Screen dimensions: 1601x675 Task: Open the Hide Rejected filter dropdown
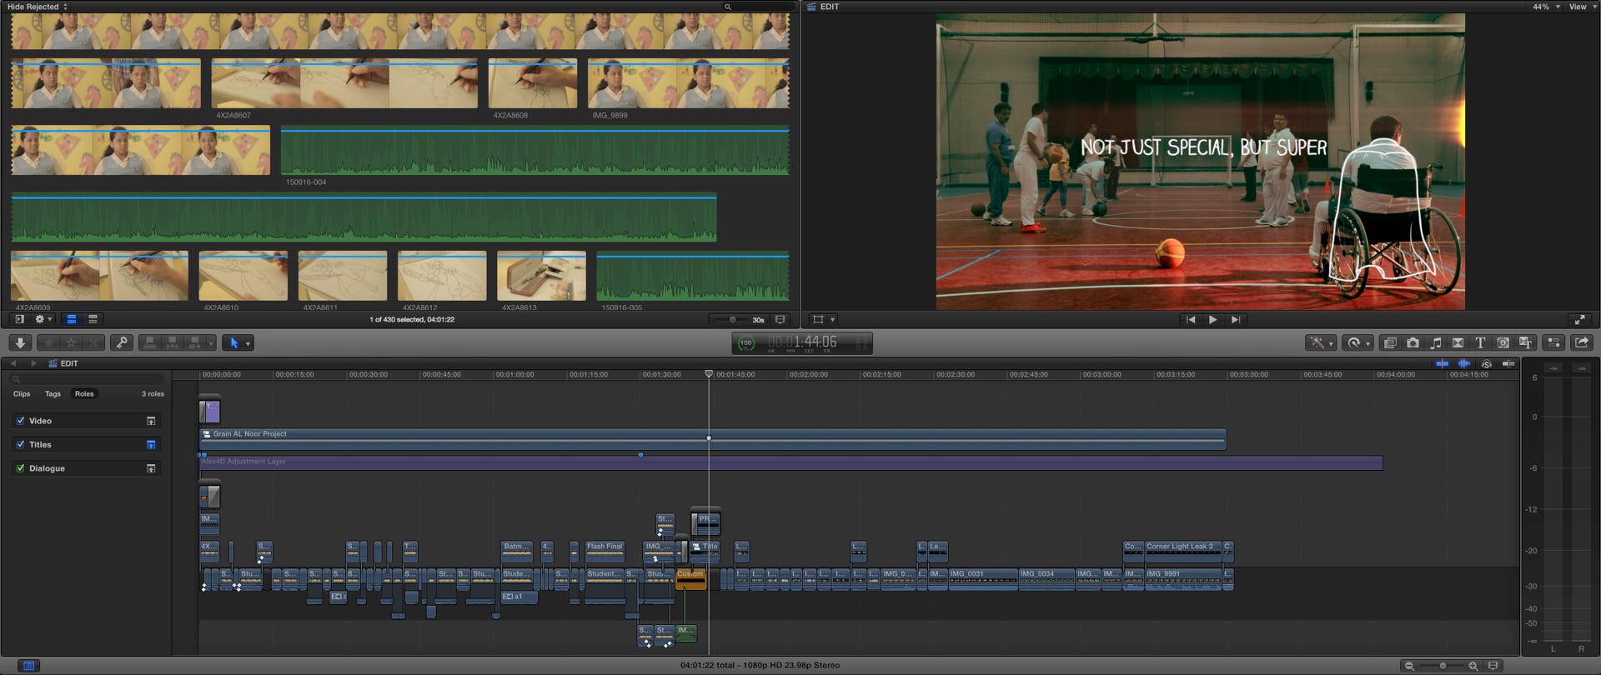coord(38,7)
